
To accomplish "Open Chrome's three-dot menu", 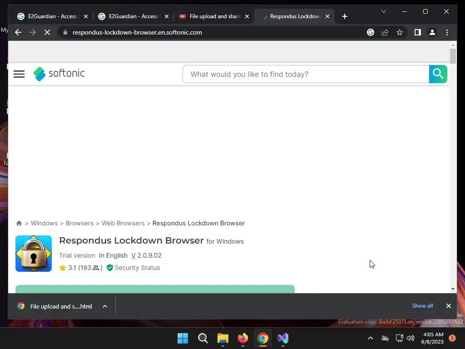I will point(447,32).
